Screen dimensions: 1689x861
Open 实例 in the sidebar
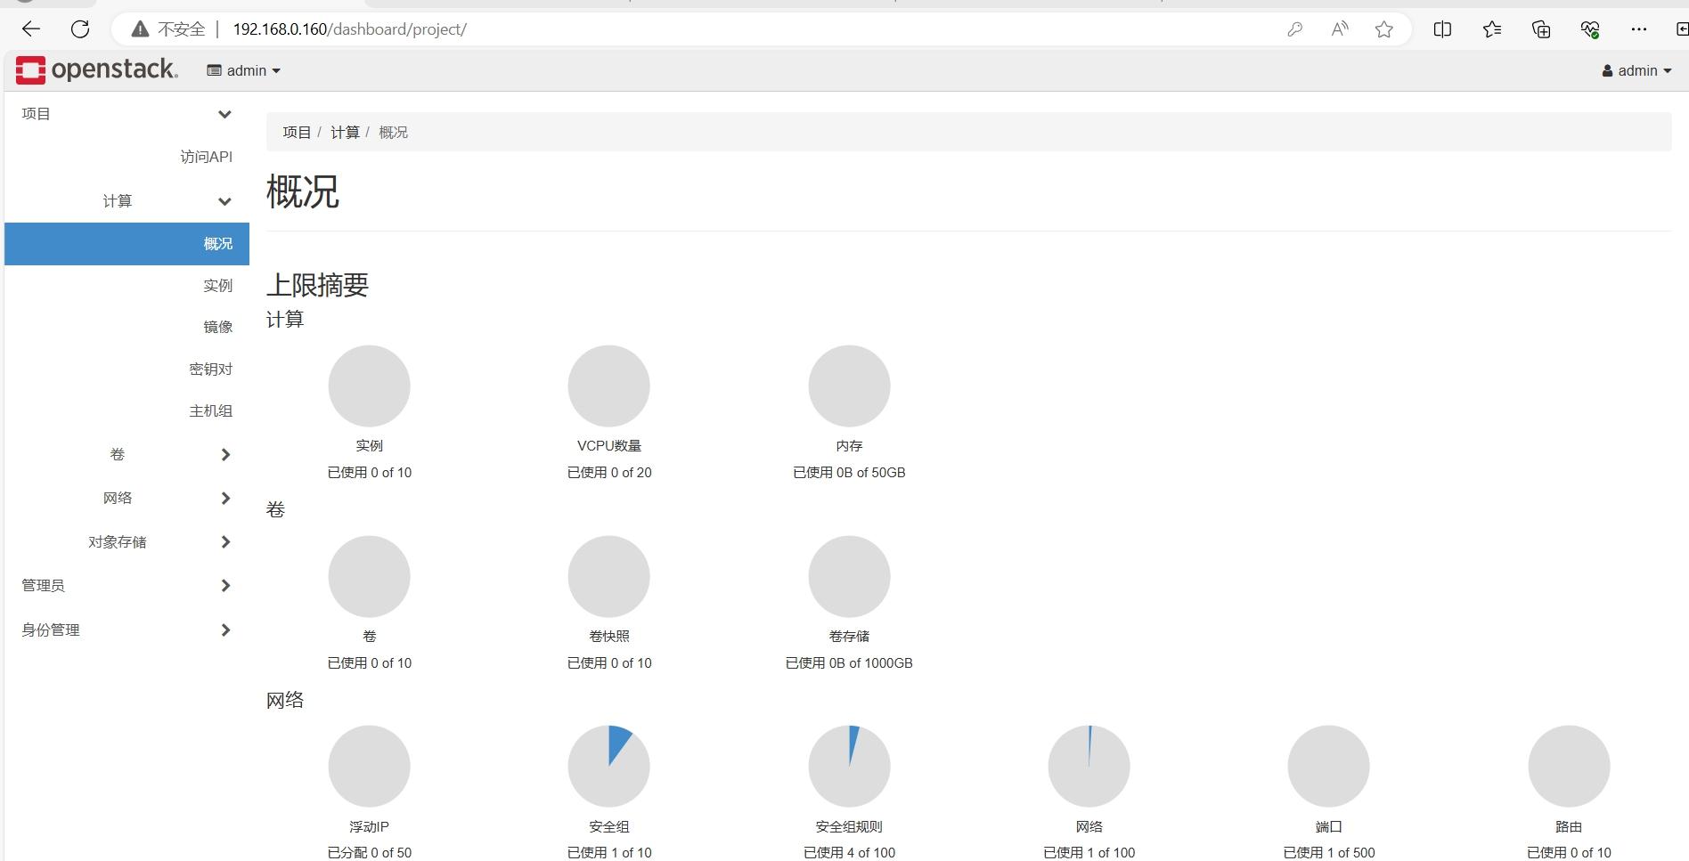pos(217,286)
